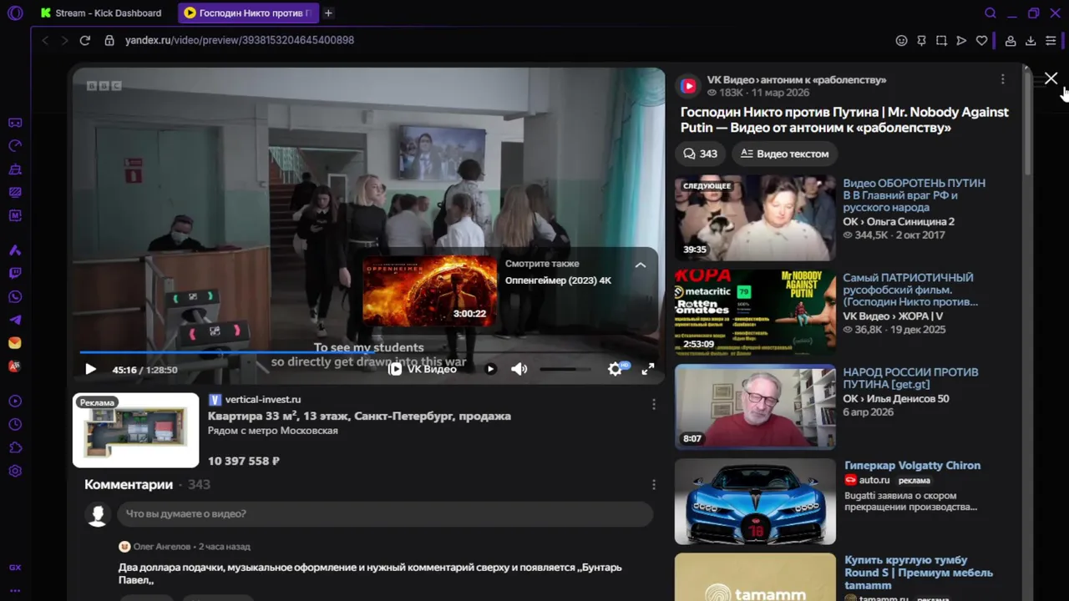1069x601 pixels.
Task: Open the apartment ad floor plan thumbnail
Action: [136, 431]
